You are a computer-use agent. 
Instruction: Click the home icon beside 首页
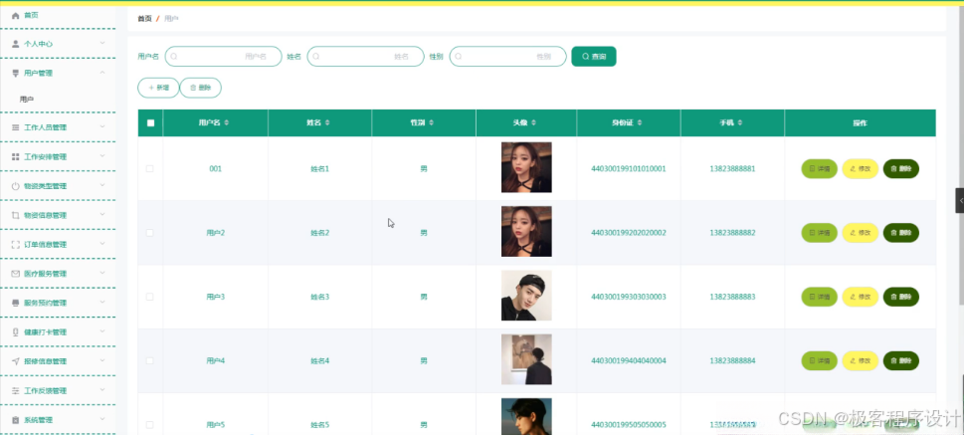pyautogui.click(x=16, y=15)
